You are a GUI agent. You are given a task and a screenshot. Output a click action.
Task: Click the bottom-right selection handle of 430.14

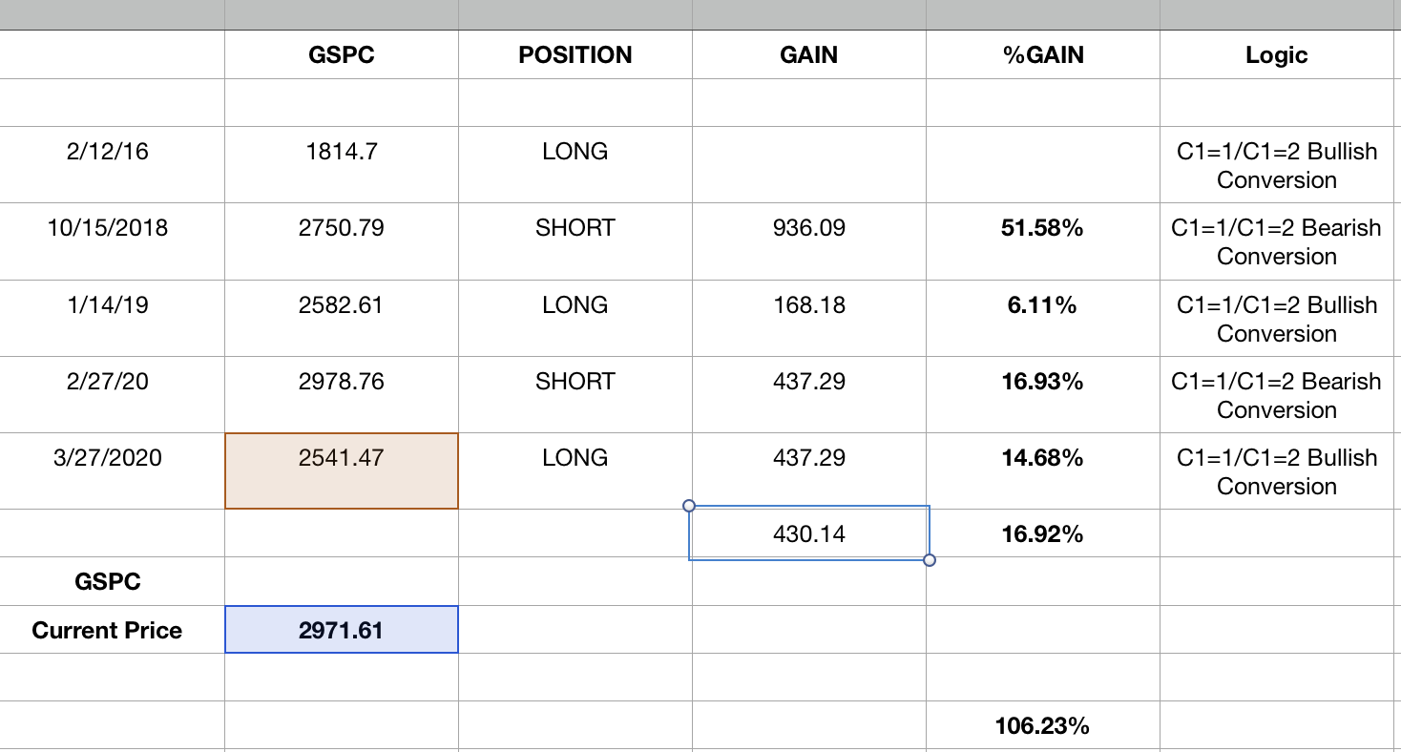pyautogui.click(x=930, y=560)
